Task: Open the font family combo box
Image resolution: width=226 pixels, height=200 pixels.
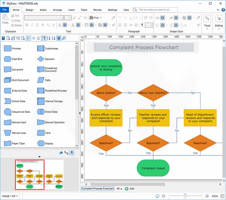Action: (x=44, y=18)
